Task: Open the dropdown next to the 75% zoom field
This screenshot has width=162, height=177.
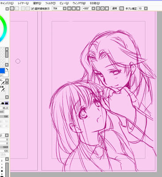Action: [65, 8]
